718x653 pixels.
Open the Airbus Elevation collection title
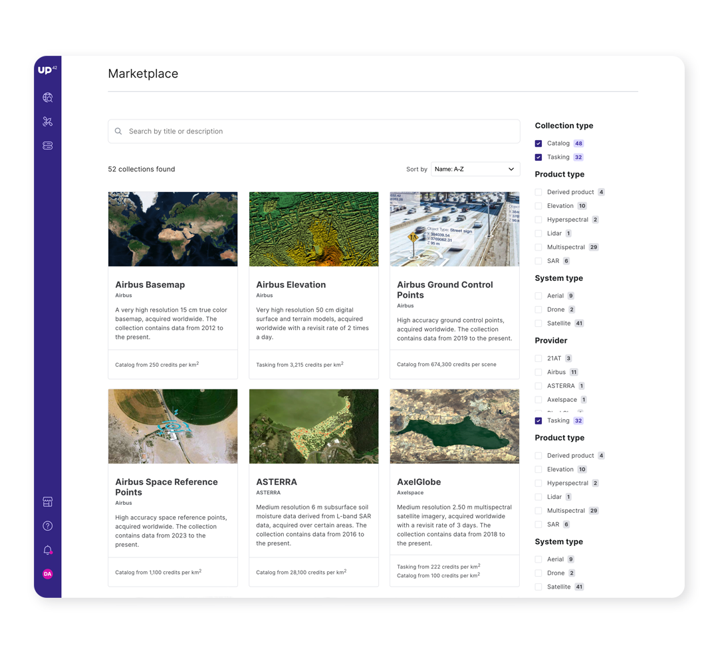tap(291, 284)
